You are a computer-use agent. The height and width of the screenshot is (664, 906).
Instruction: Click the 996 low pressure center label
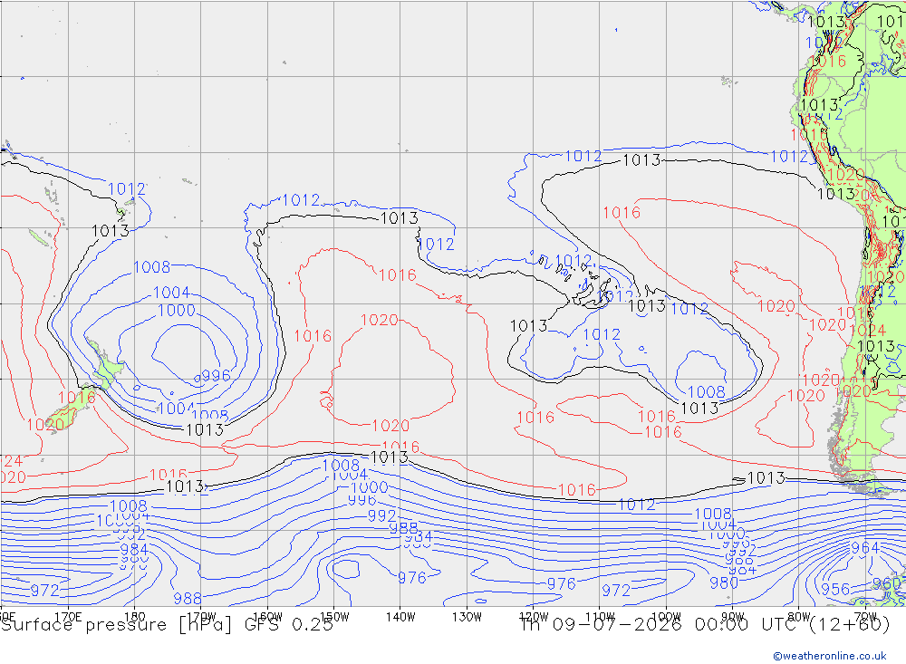coord(216,376)
